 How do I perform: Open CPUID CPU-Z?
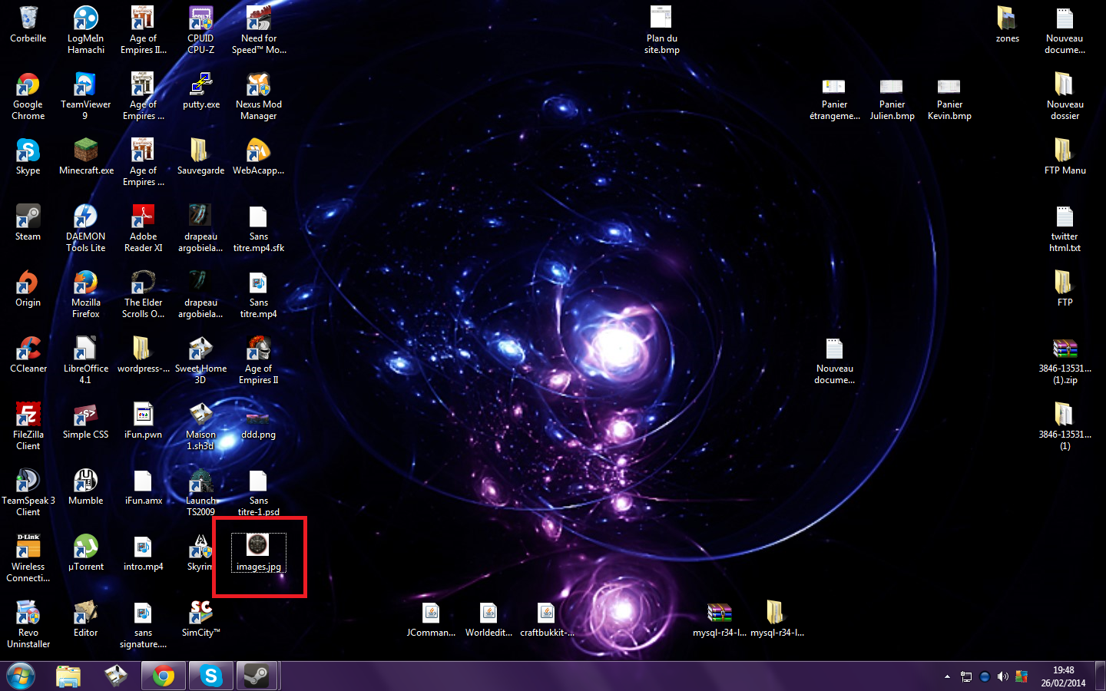coord(200,30)
